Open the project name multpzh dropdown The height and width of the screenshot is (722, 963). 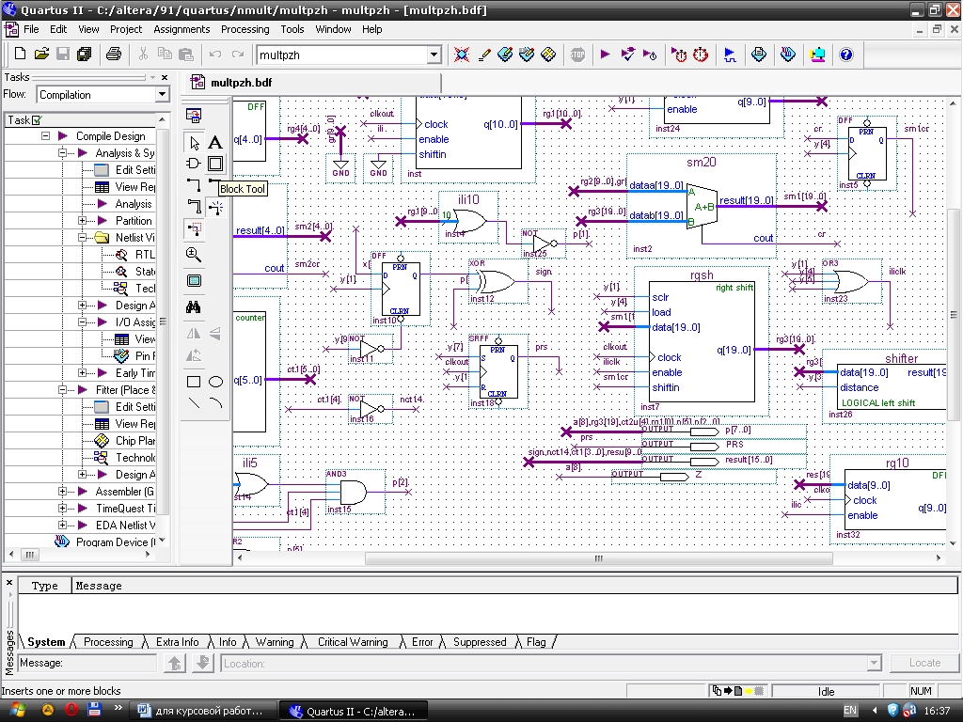434,55
